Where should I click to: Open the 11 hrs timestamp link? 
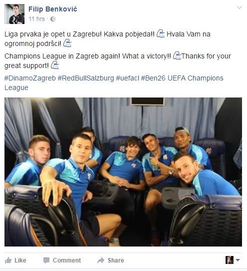coord(36,19)
